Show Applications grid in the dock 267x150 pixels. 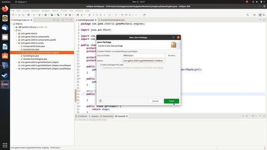[x=5, y=145]
